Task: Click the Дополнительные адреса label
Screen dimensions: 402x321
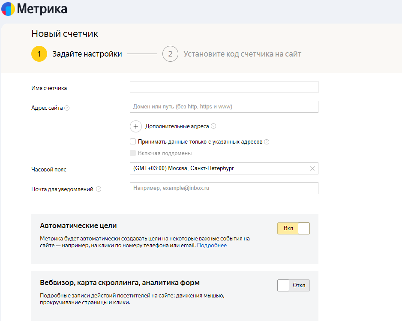Action: pyautogui.click(x=177, y=126)
